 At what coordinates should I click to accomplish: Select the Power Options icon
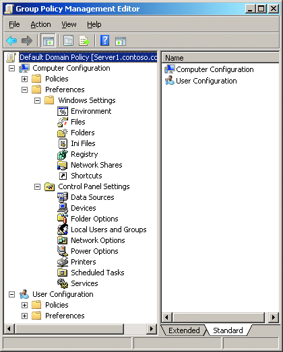tap(63, 251)
